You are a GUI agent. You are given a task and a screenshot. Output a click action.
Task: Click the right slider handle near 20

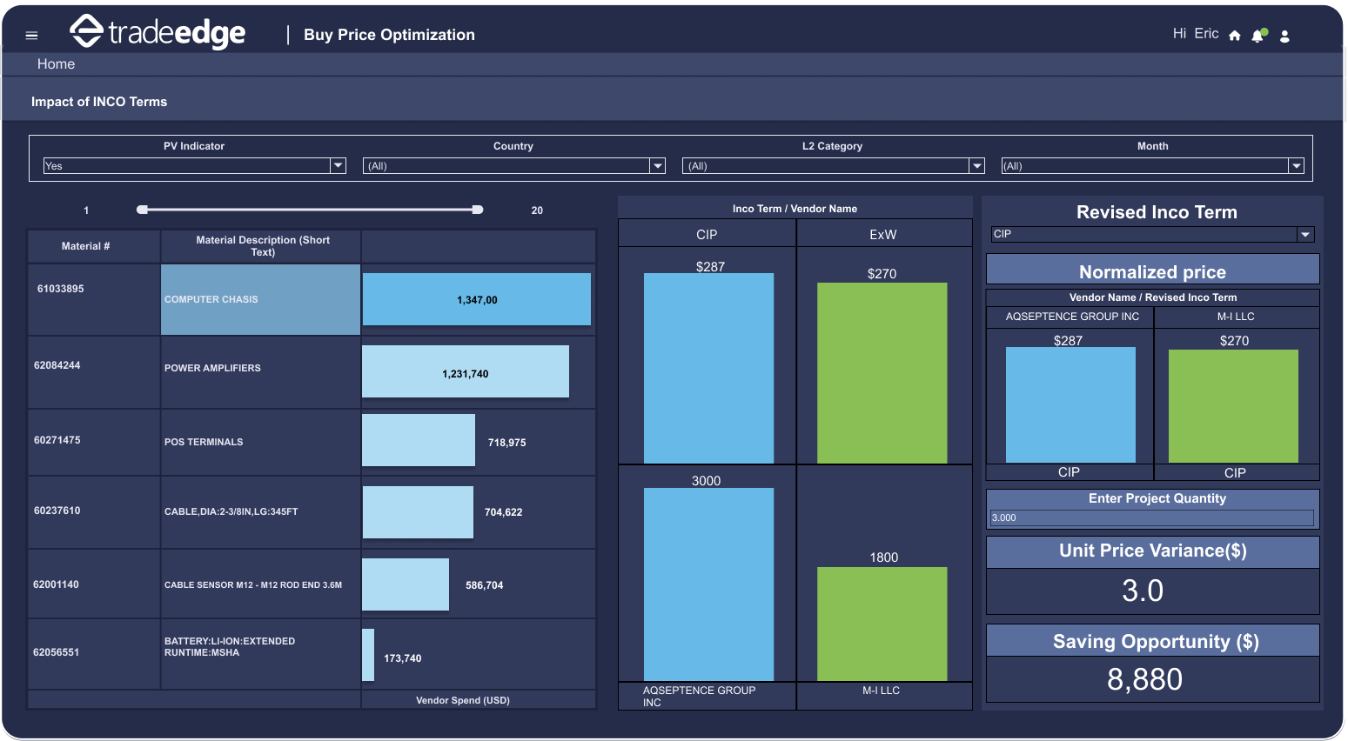tap(477, 210)
